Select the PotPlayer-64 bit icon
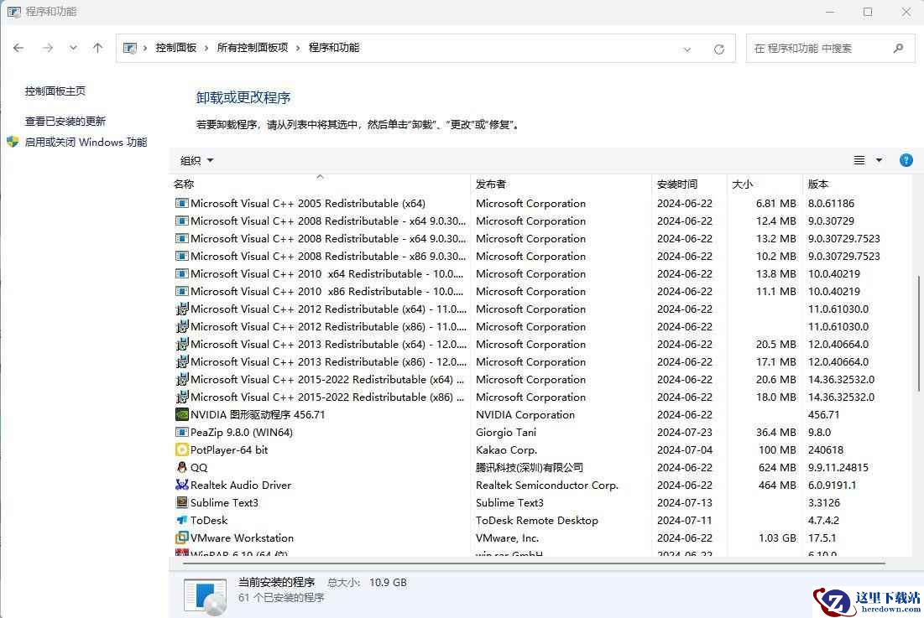 [x=181, y=449]
